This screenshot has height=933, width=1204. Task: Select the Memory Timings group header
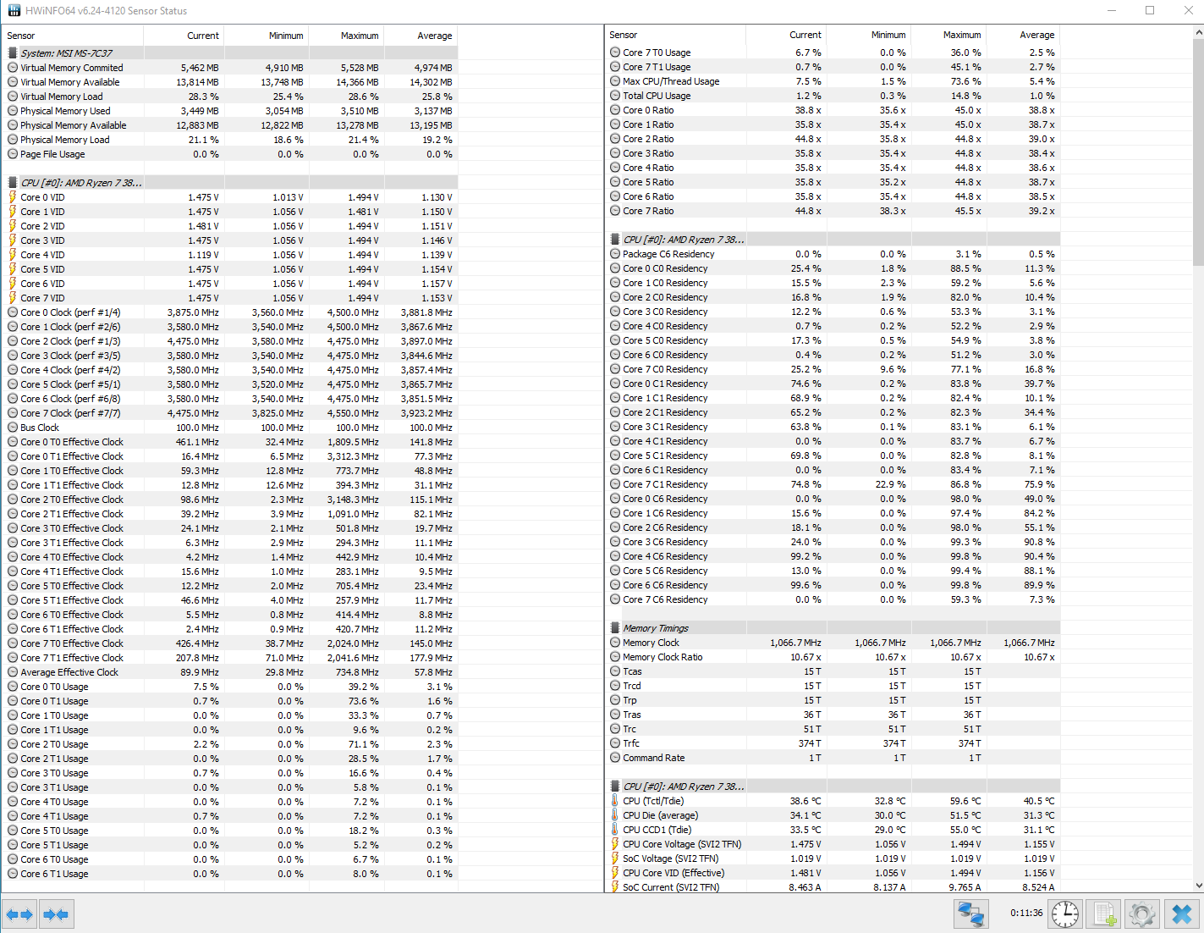coord(833,628)
